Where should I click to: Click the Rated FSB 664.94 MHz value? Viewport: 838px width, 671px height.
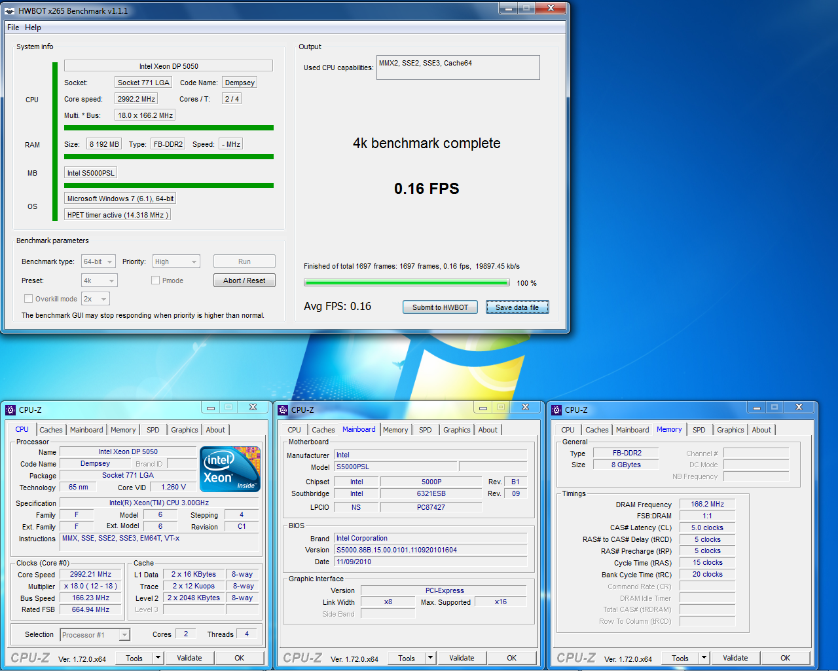91,609
